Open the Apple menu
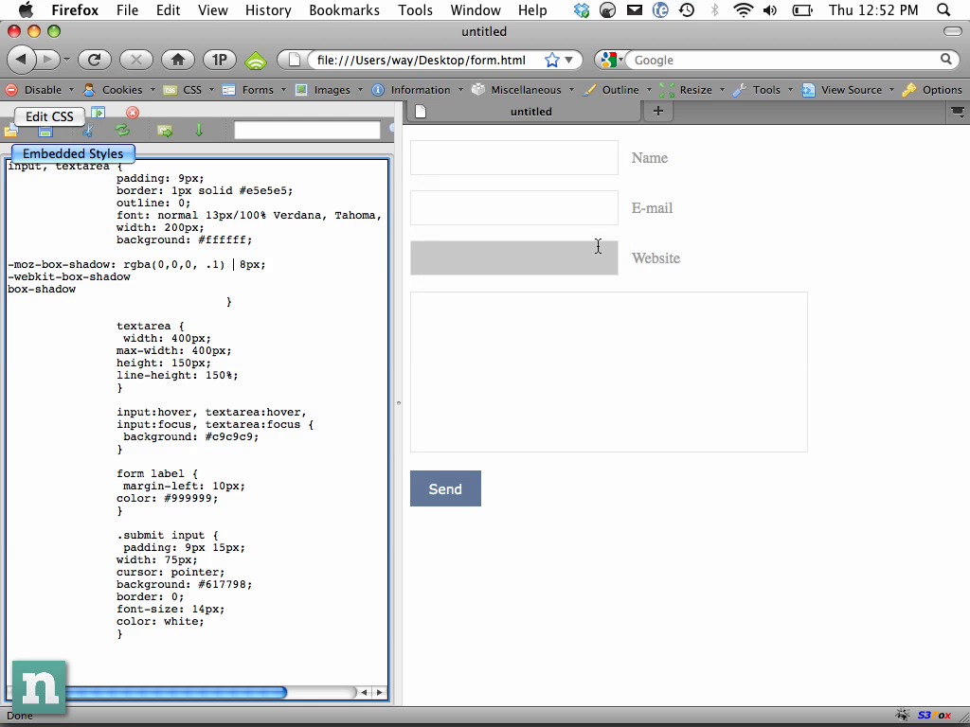The image size is (970, 727). pos(26,9)
